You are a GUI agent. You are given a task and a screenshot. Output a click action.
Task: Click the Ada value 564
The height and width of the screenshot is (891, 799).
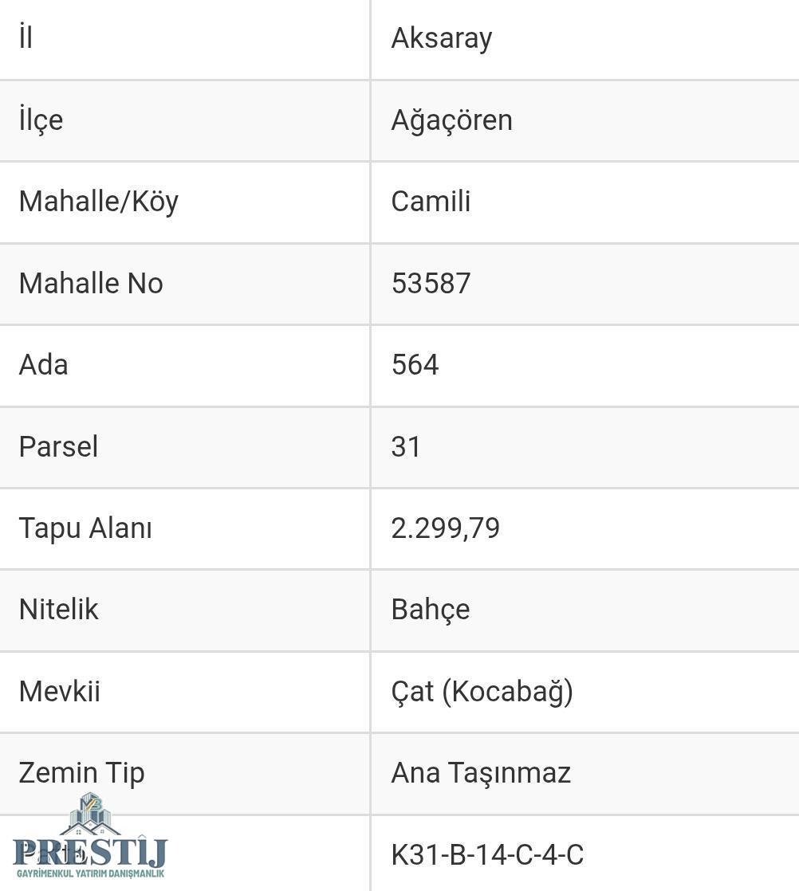[415, 365]
